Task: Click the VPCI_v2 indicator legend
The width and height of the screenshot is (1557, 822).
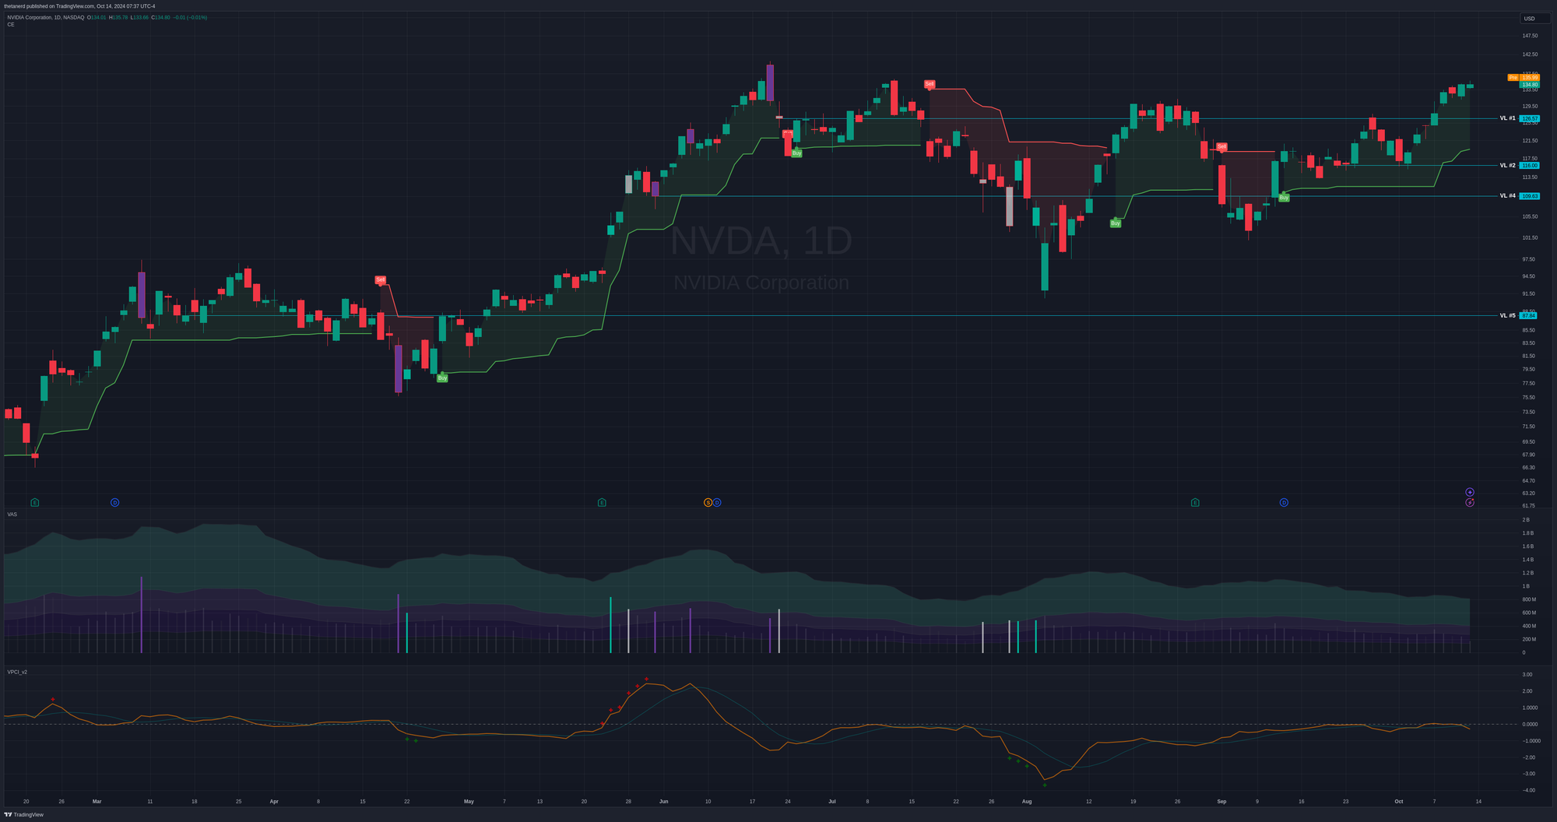Action: point(17,672)
